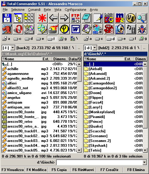Click the red asterisk invert selection icon
The image size is (149, 174).
point(42,18)
